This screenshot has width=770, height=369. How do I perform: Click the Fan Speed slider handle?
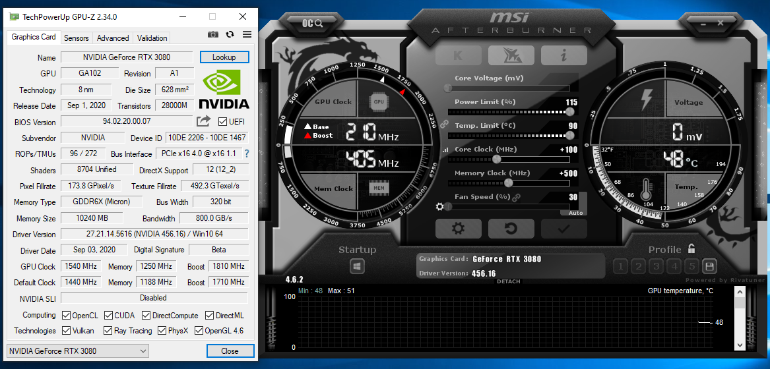tap(448, 207)
